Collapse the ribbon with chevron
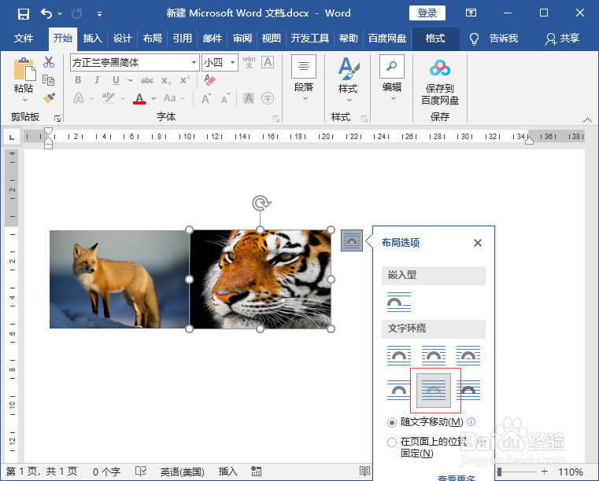 coord(587,119)
